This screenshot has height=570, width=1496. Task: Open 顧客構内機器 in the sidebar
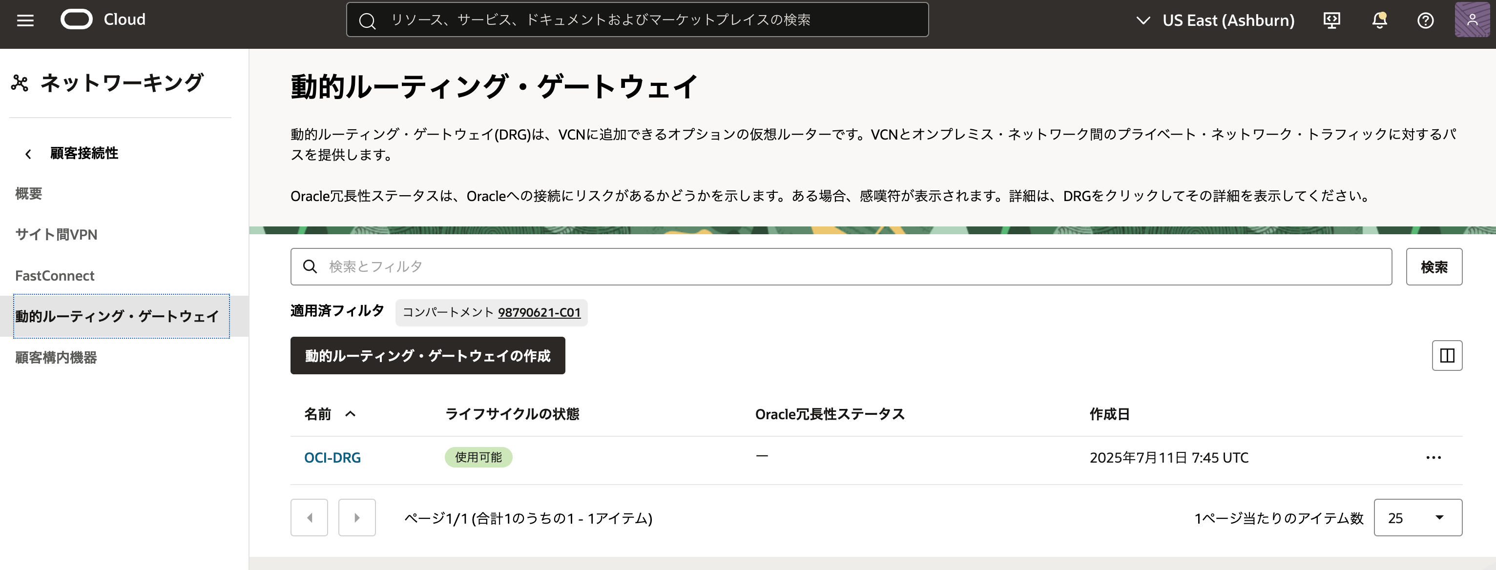[56, 358]
